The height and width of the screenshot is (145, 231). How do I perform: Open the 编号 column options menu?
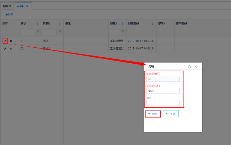[x=37, y=23]
